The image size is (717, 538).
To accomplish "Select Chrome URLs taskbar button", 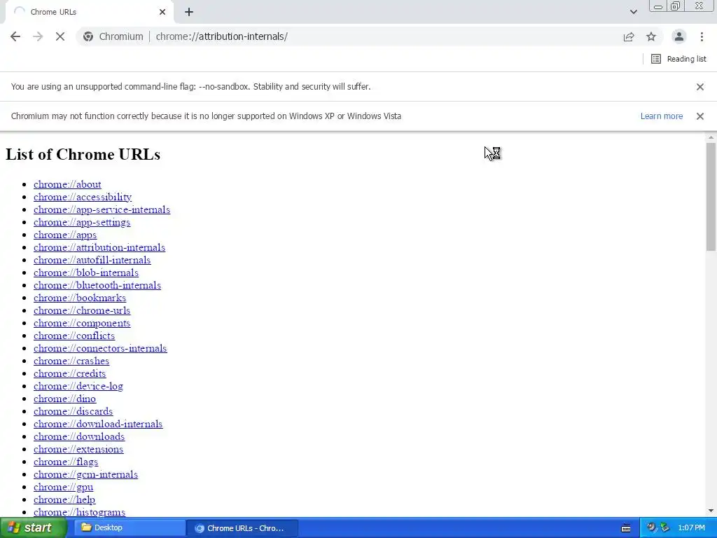I will (242, 528).
